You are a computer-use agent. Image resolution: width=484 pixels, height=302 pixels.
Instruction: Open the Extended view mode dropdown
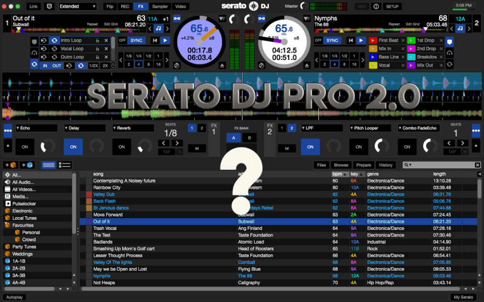click(x=78, y=6)
